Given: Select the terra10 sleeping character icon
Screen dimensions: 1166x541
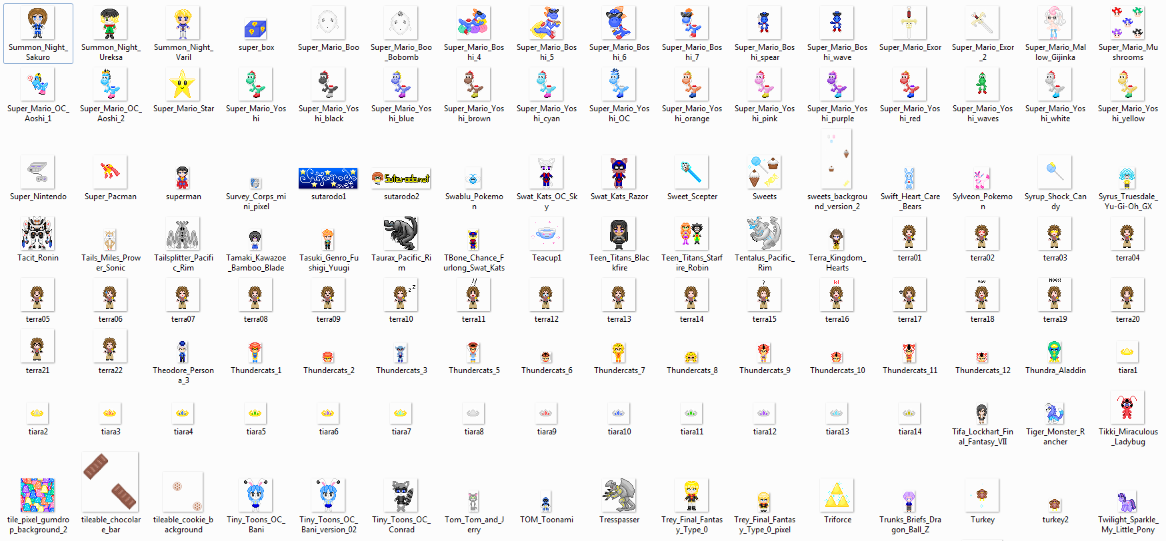Looking at the screenshot, I should (401, 294).
